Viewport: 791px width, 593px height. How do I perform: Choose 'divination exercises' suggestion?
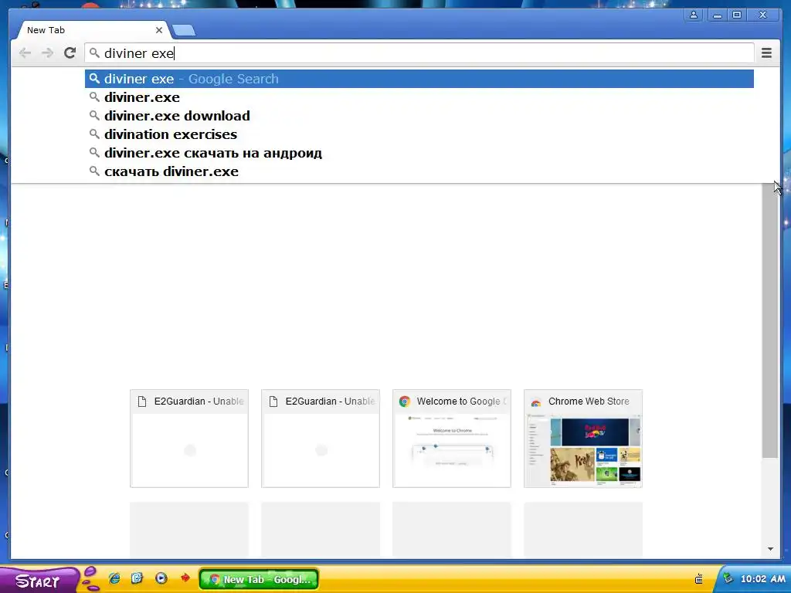pos(419,134)
